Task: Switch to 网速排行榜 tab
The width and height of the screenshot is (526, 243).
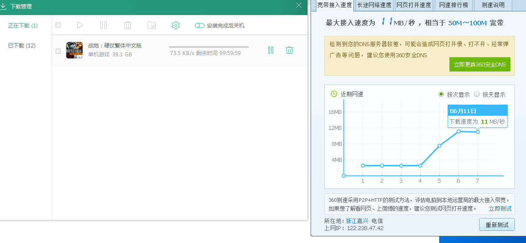Action: click(454, 5)
